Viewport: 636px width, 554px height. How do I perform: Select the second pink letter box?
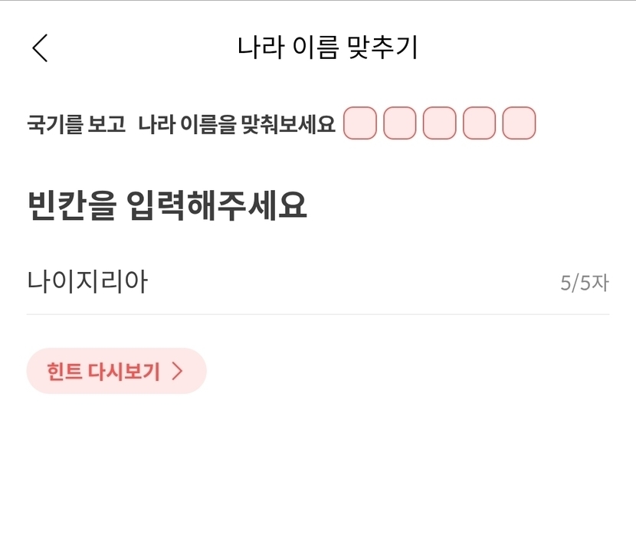[x=399, y=123]
